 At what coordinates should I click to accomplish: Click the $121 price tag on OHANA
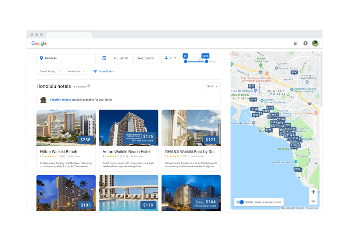click(210, 140)
